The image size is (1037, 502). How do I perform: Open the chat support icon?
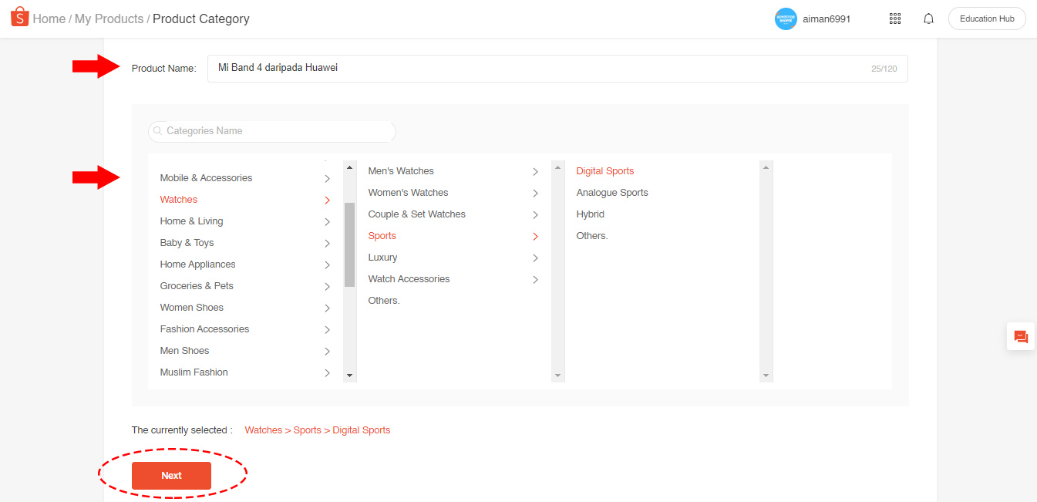(x=1021, y=337)
